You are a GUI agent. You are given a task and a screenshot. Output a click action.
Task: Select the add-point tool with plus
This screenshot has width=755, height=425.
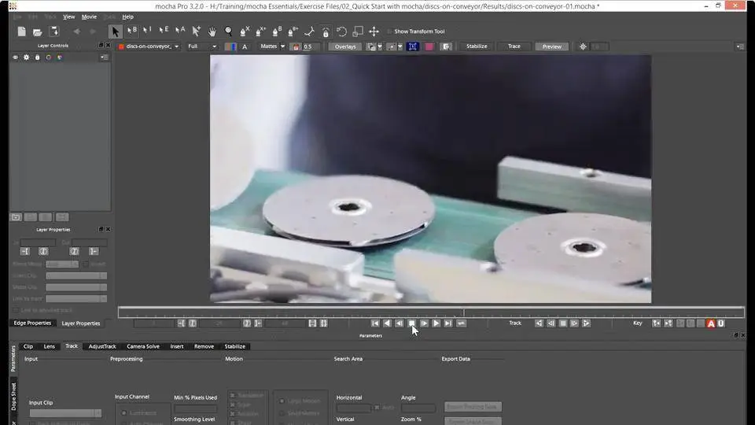pos(196,31)
